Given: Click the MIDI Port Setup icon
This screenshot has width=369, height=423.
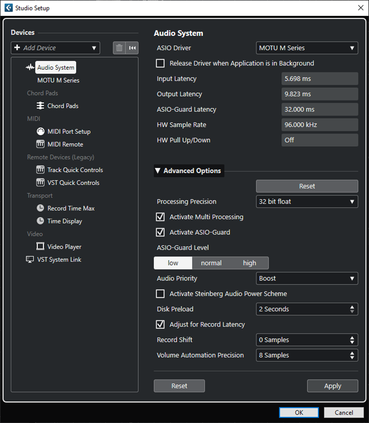Looking at the screenshot, I should (x=40, y=131).
